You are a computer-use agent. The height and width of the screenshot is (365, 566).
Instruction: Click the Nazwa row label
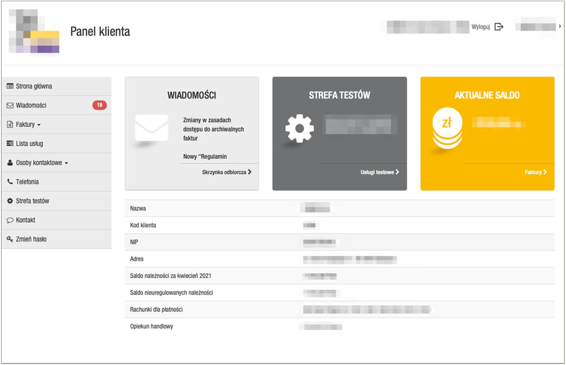coord(138,208)
